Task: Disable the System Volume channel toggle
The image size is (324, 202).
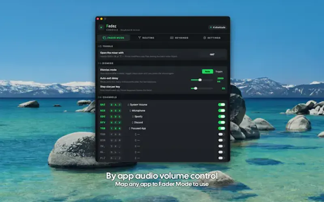Action: click(x=222, y=105)
